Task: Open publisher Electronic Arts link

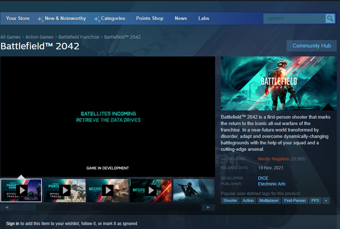Action: click(272, 184)
